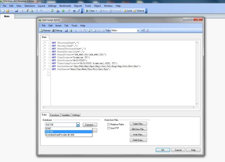The height and width of the screenshot is (162, 225).
Task: Open Help Topics icon in main toolbar
Action: click(x=74, y=11)
